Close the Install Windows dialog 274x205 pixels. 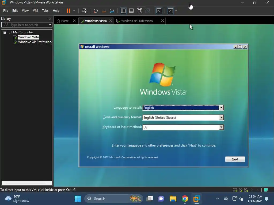[245, 47]
